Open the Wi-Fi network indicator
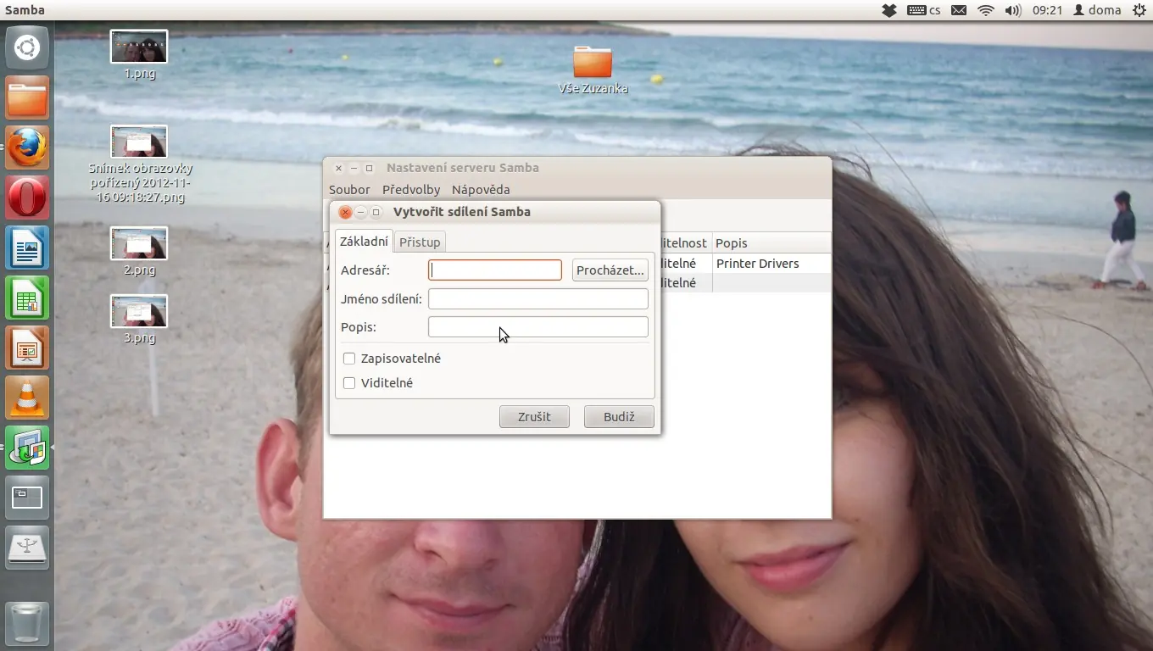 tap(985, 10)
